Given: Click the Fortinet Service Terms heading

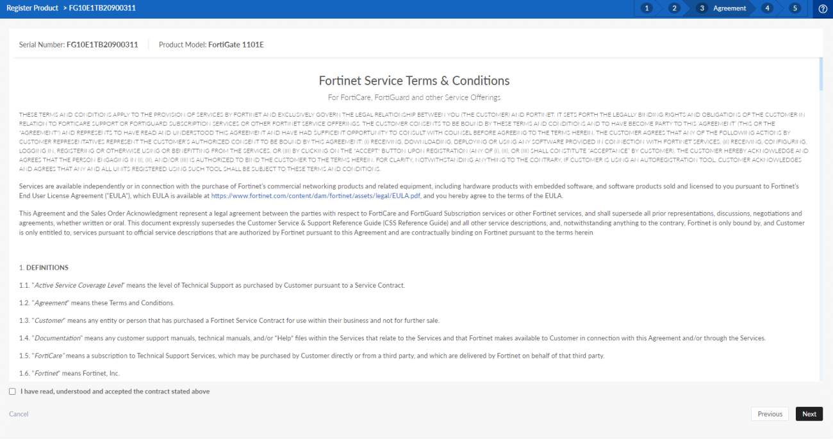Looking at the screenshot, I should (x=414, y=81).
